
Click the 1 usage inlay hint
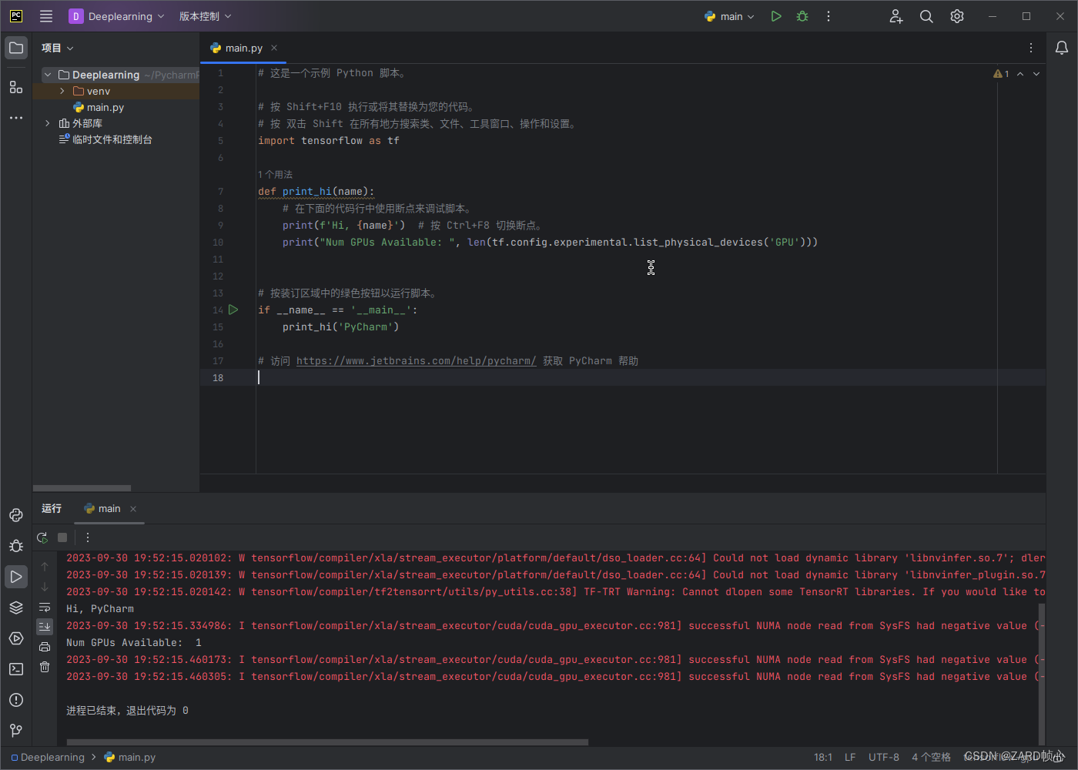click(275, 175)
